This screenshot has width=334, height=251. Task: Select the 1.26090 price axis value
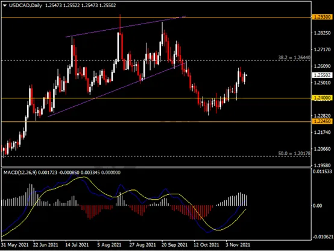click(323, 66)
